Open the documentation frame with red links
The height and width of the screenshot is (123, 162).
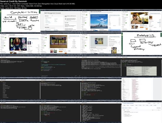[x=142, y=89]
